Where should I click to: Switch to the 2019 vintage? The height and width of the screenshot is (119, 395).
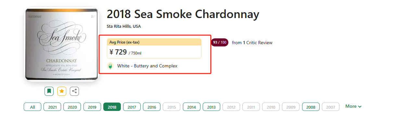(x=92, y=107)
